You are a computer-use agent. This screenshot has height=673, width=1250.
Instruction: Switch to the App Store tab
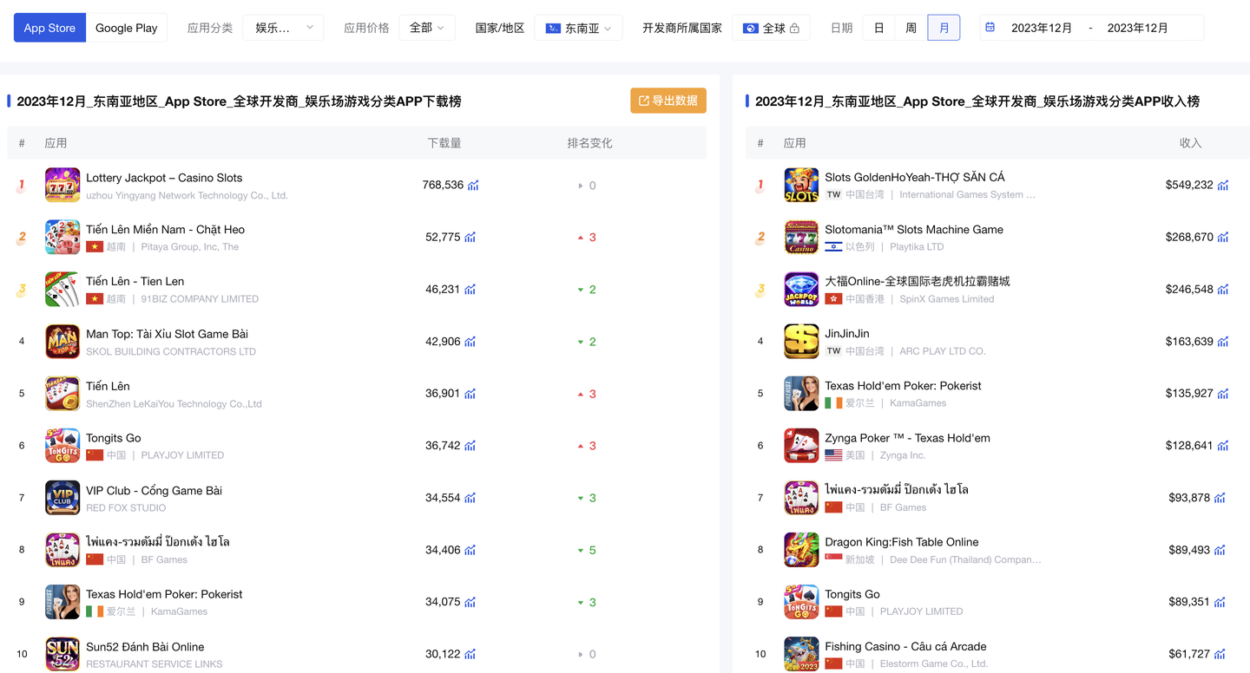[49, 28]
